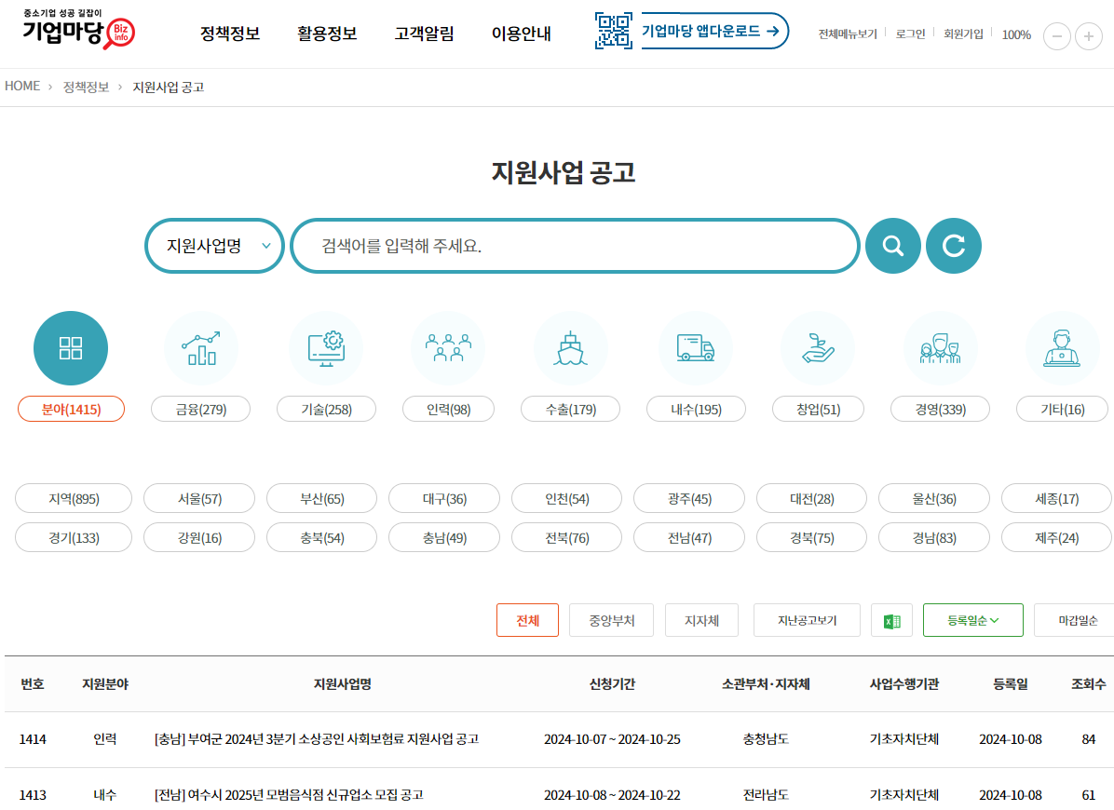Switch to 전체 tab
Viewport: 1114px width, 810px height.
pyautogui.click(x=528, y=620)
